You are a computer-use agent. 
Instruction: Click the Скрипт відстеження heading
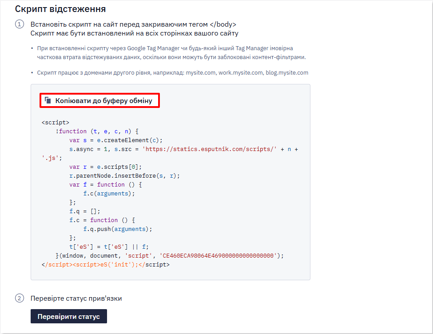point(60,9)
